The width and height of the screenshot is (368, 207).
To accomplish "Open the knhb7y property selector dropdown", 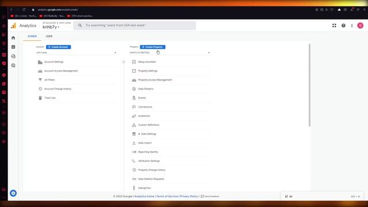I will 170,52.
